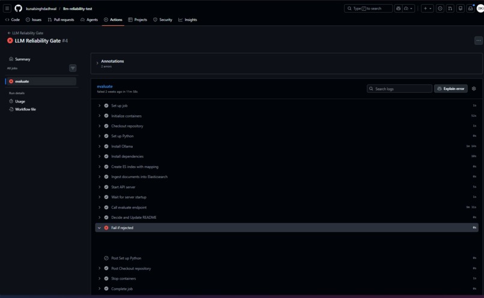Click the Start API server check icon
Viewport: 484px width, 298px height.
(106, 187)
